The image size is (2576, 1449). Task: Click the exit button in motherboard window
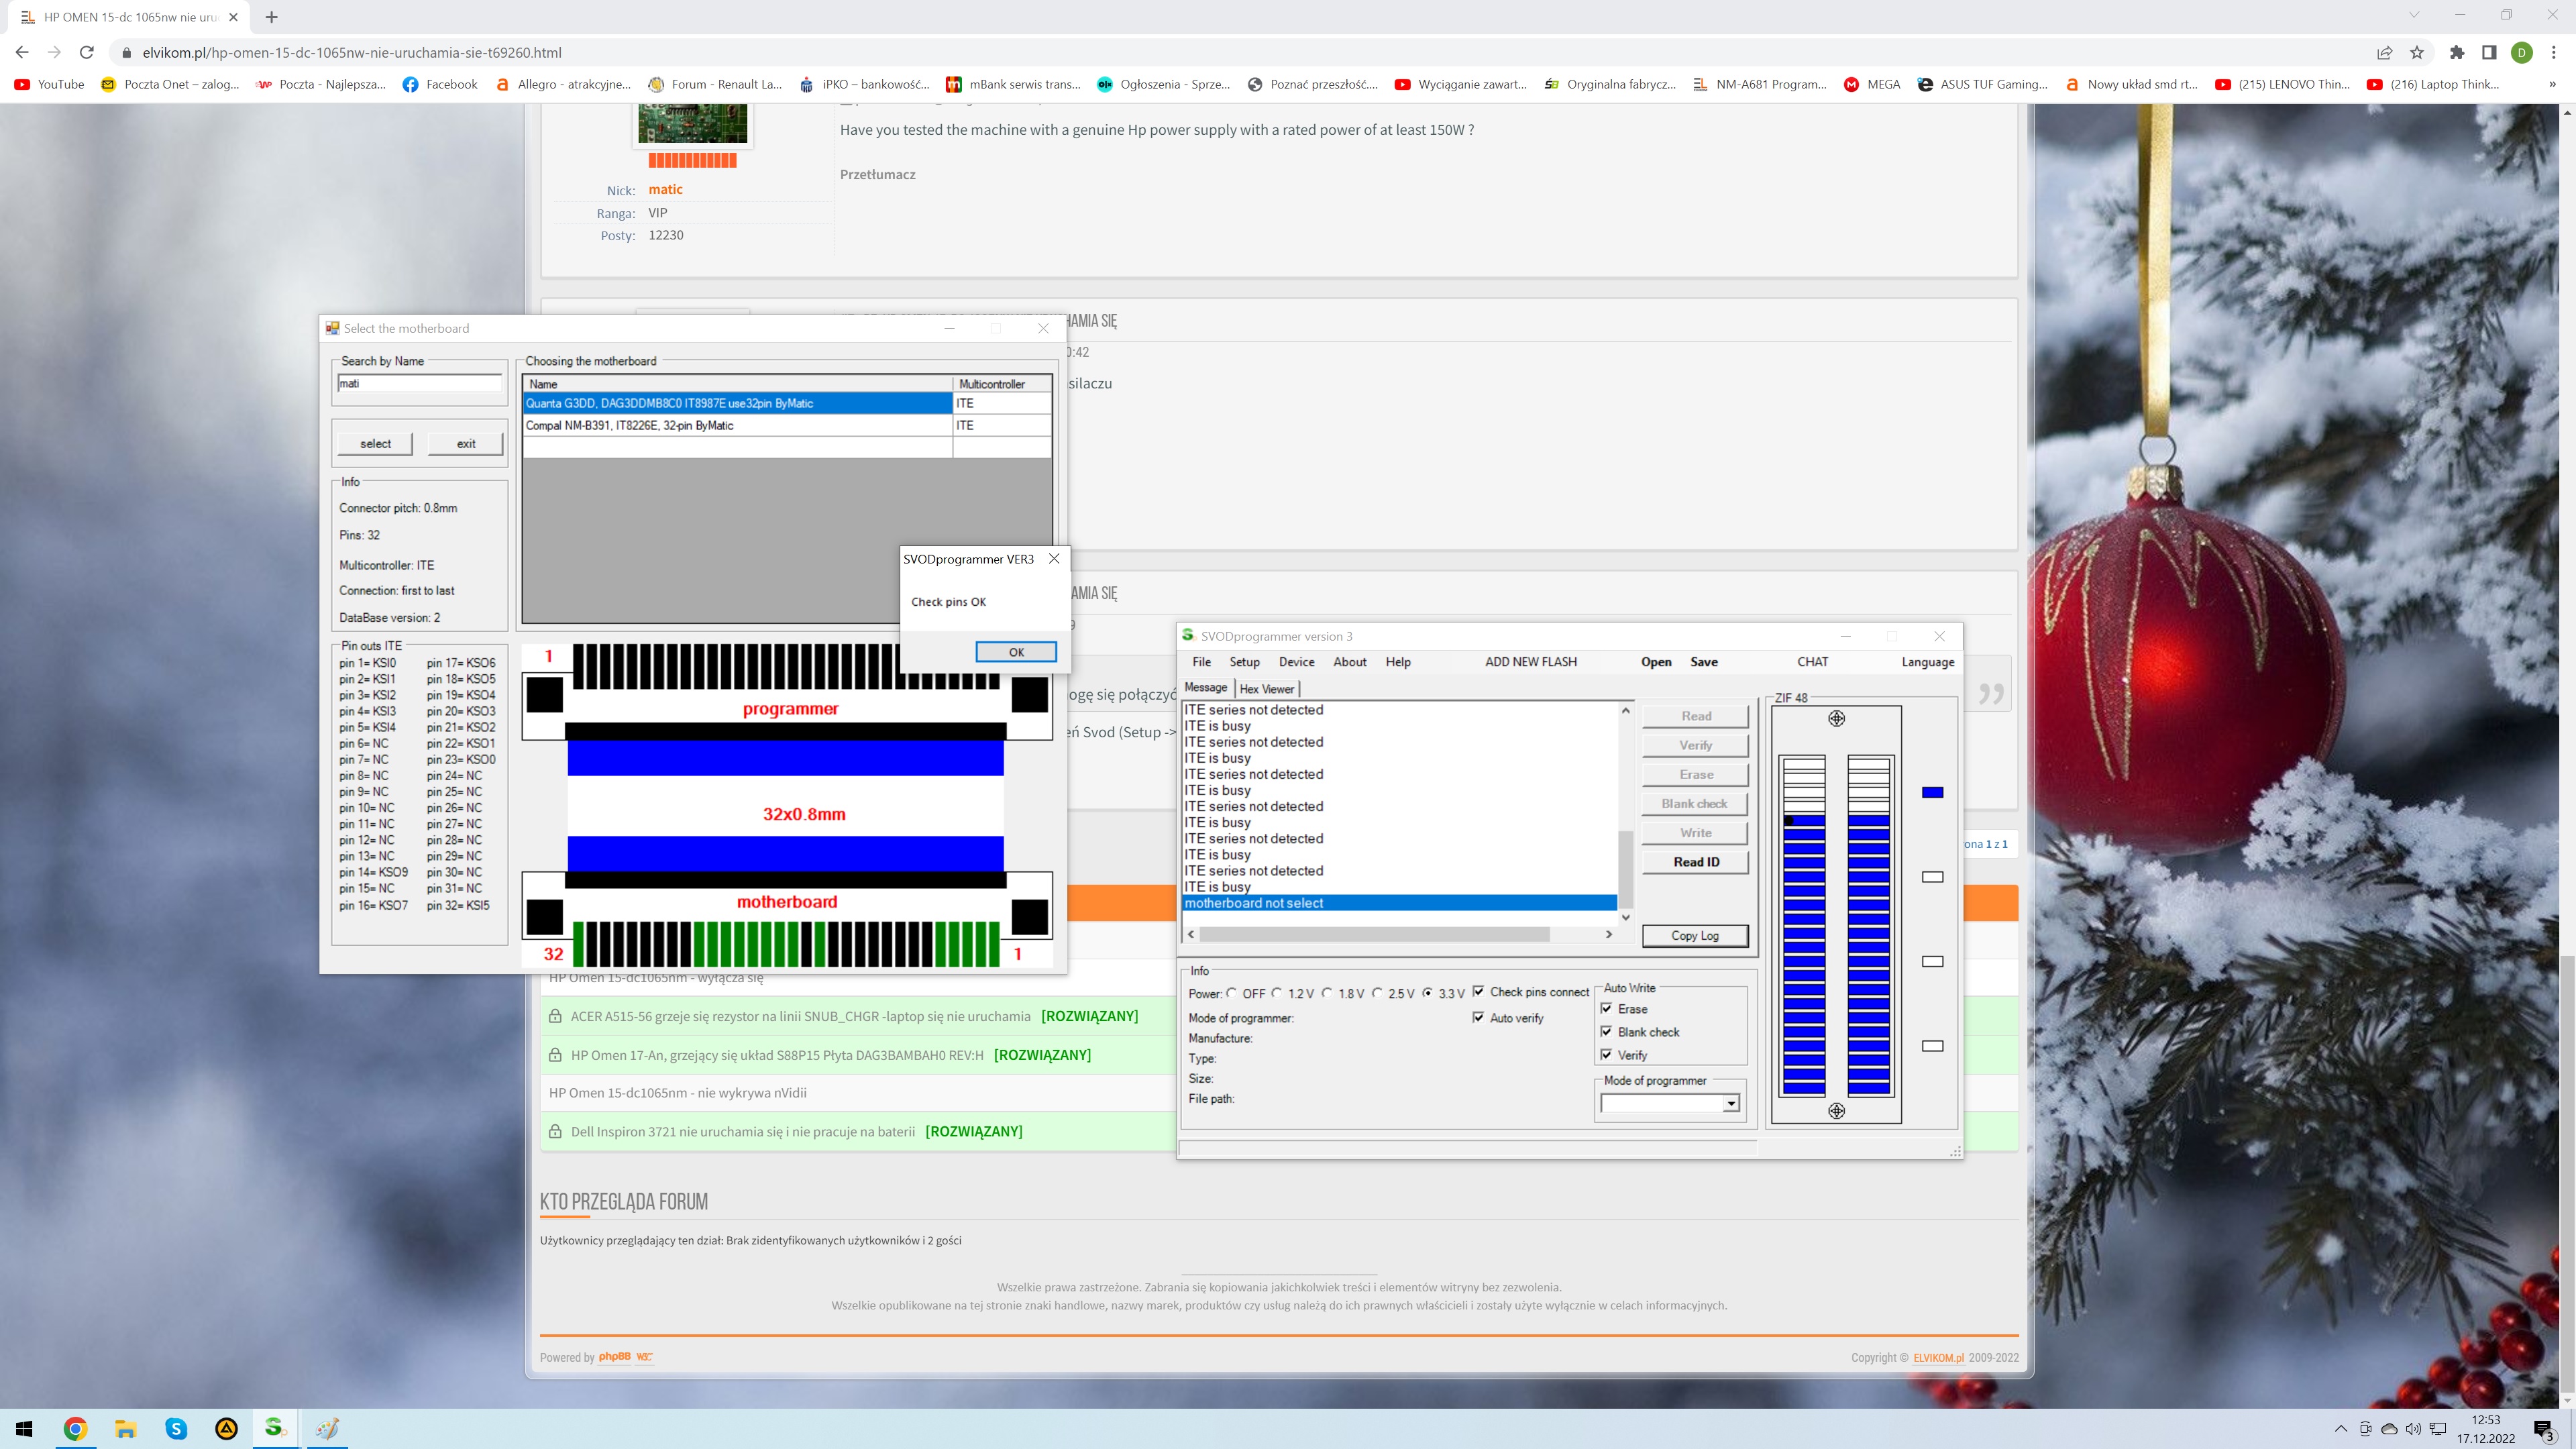tap(466, 443)
